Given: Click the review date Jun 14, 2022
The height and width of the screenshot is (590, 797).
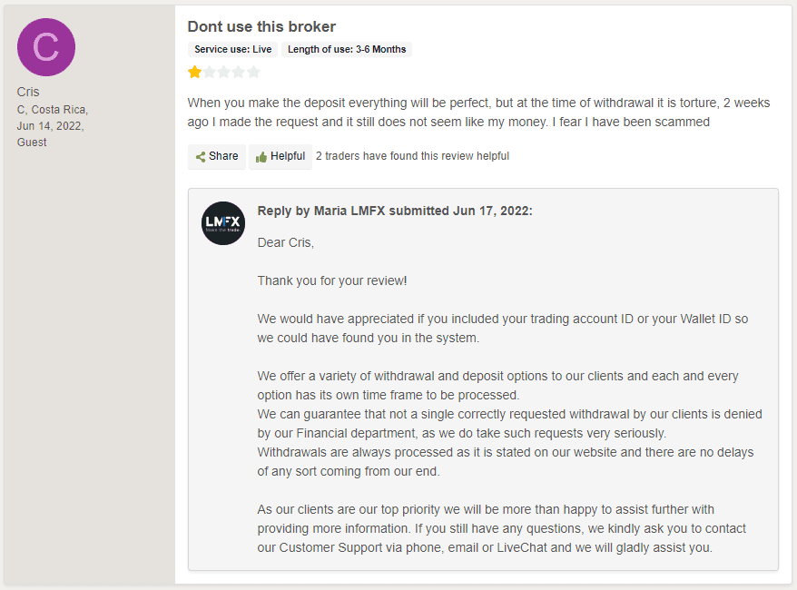Looking at the screenshot, I should [x=50, y=126].
